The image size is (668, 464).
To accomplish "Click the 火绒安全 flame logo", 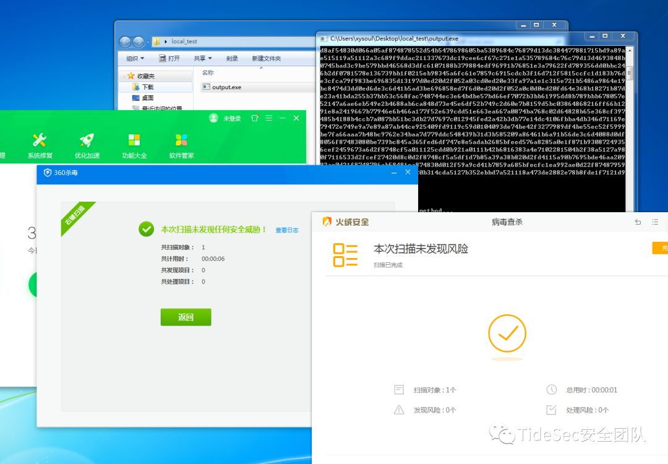I will (x=327, y=221).
